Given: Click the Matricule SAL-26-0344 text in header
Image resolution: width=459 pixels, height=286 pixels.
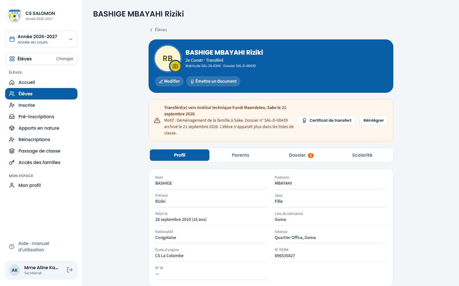Looking at the screenshot, I should click(x=203, y=66).
